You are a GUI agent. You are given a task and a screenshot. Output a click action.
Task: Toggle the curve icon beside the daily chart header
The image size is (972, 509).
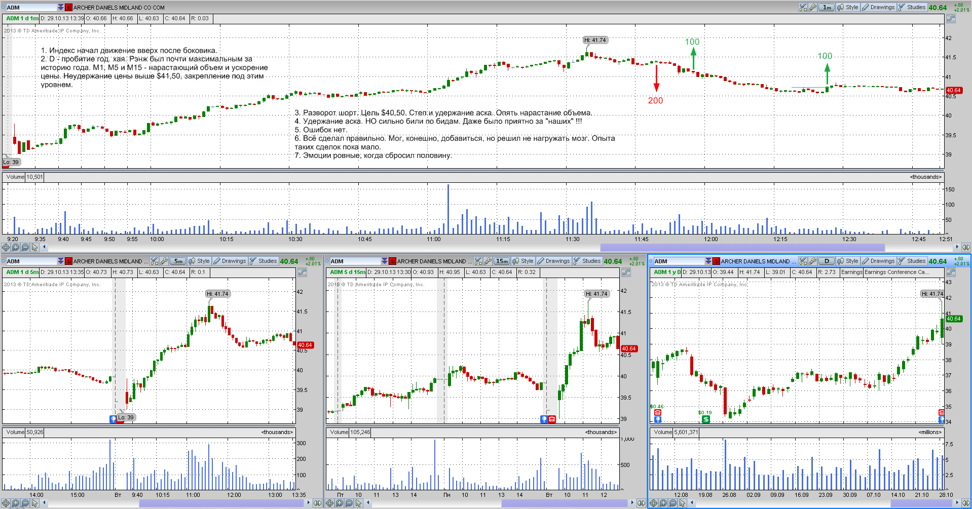point(951,272)
